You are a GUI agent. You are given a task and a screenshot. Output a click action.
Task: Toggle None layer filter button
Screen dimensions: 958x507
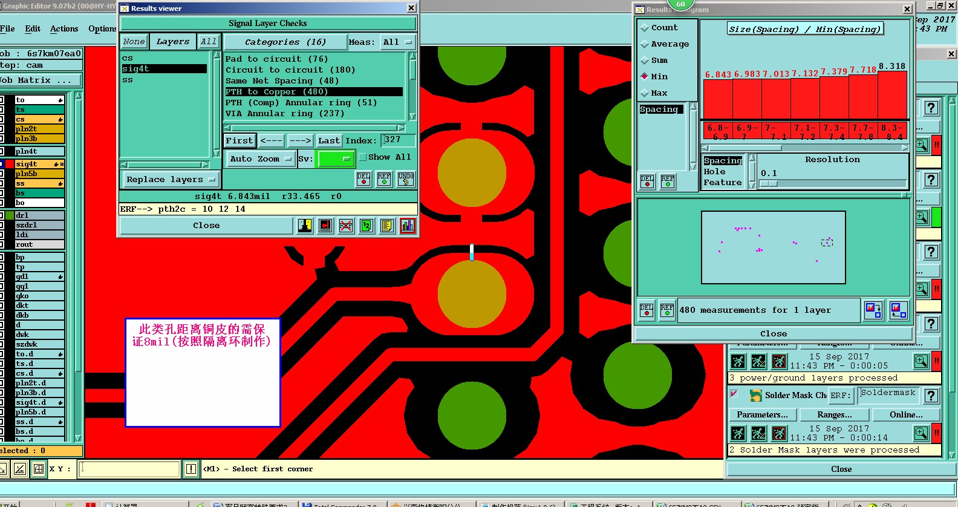134,42
